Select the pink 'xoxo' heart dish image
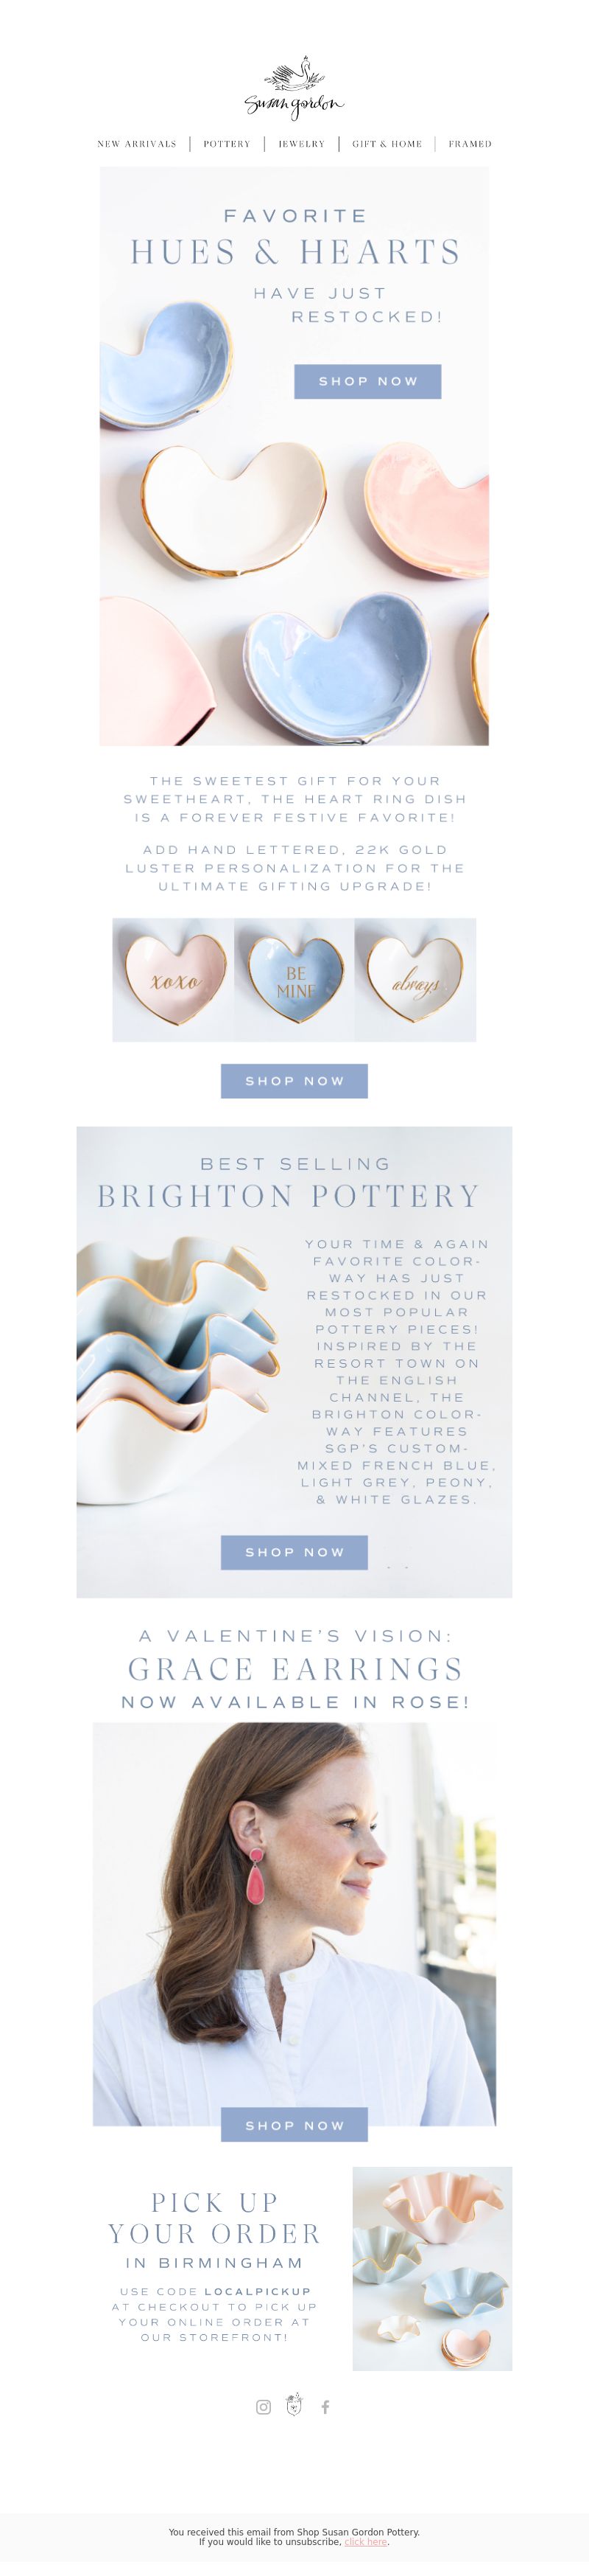589x2576 pixels. (174, 980)
